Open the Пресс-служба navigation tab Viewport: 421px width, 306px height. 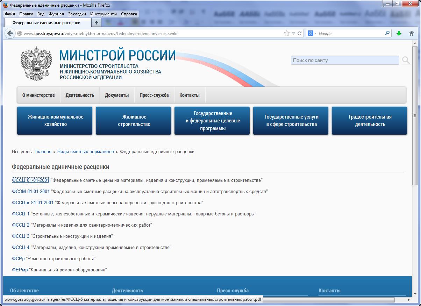point(154,95)
